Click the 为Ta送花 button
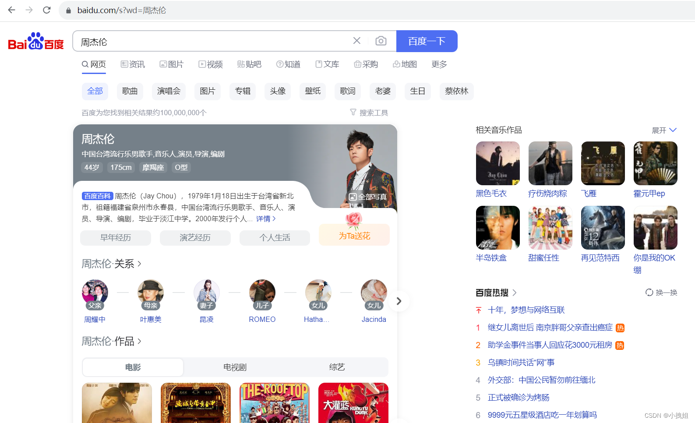 tap(354, 235)
